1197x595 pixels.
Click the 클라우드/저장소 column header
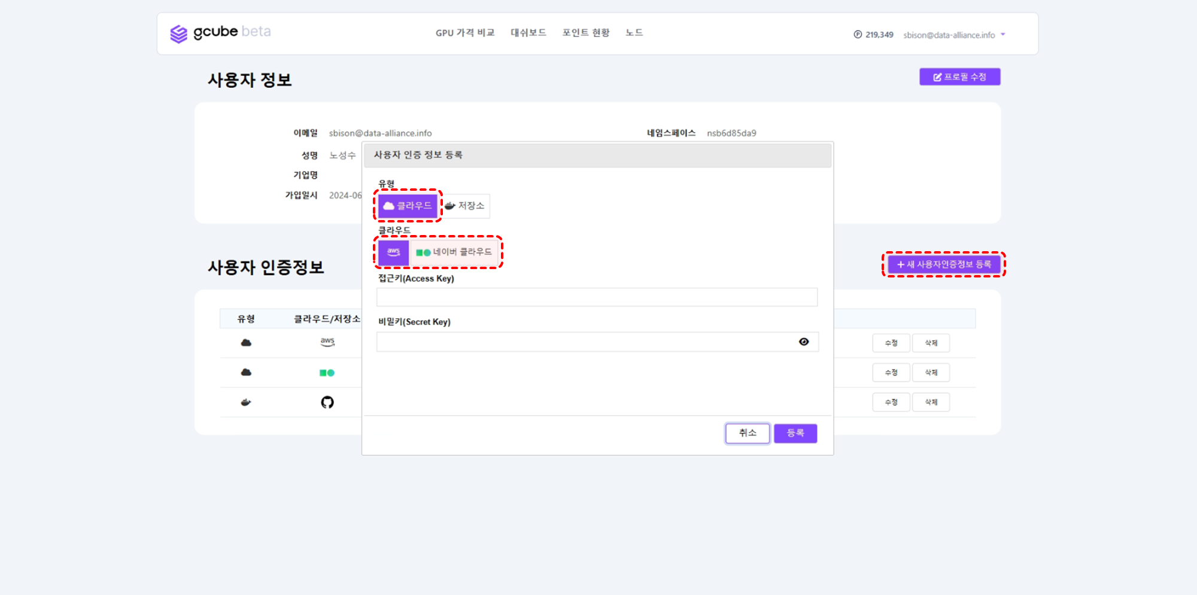click(x=327, y=319)
